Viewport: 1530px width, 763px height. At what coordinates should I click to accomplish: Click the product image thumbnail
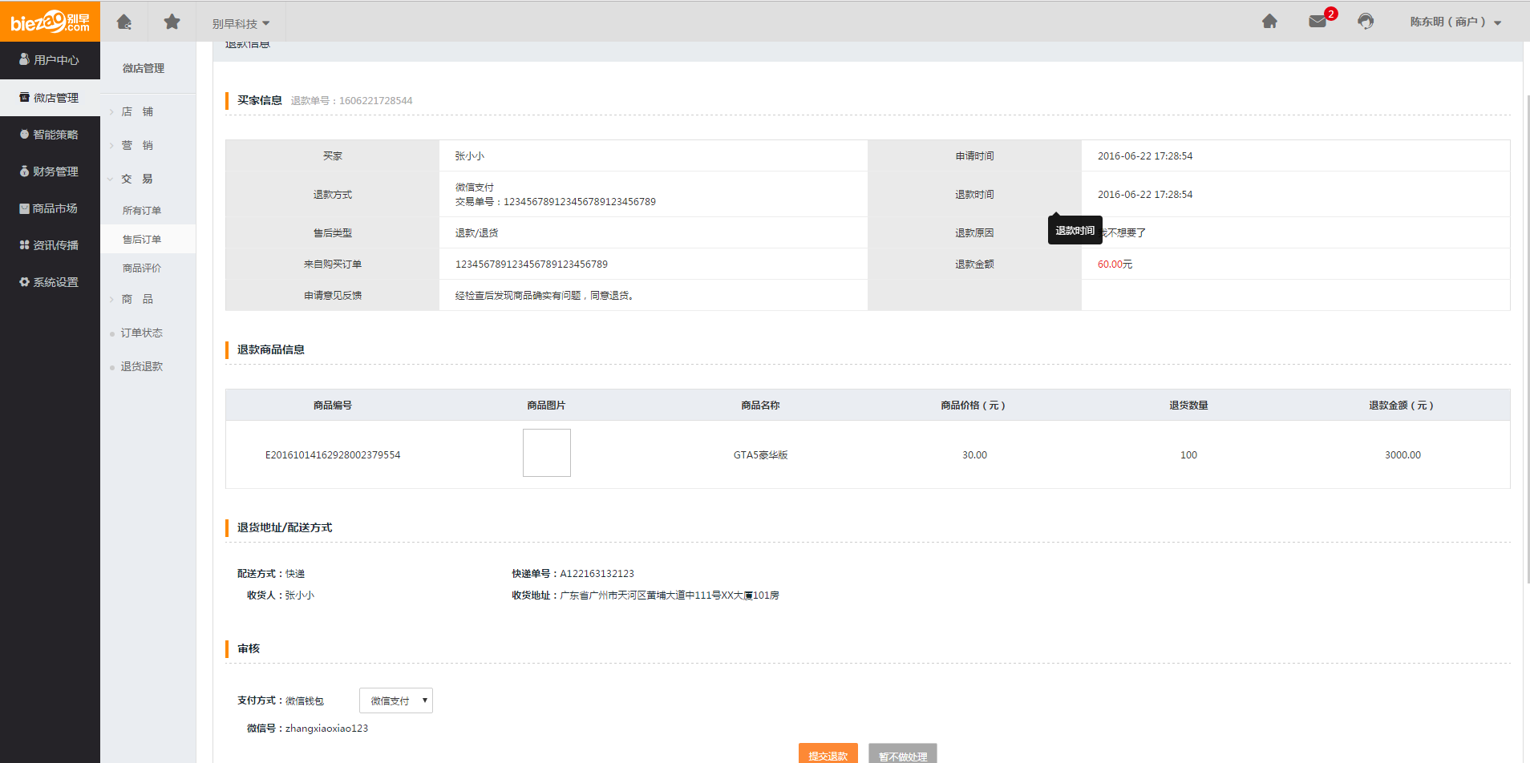(x=546, y=453)
